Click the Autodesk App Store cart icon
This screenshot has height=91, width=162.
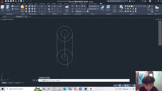pyautogui.click(x=143, y=1)
